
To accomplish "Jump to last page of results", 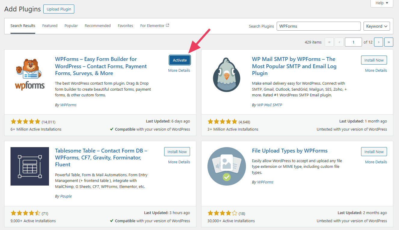I will (389, 42).
